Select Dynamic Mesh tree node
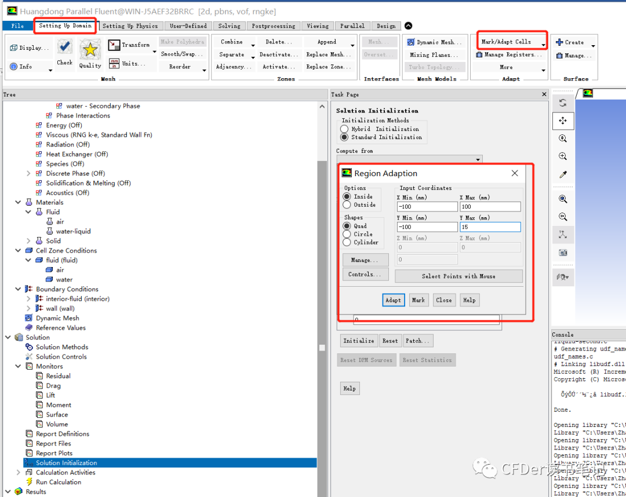626x497 pixels. tap(57, 319)
